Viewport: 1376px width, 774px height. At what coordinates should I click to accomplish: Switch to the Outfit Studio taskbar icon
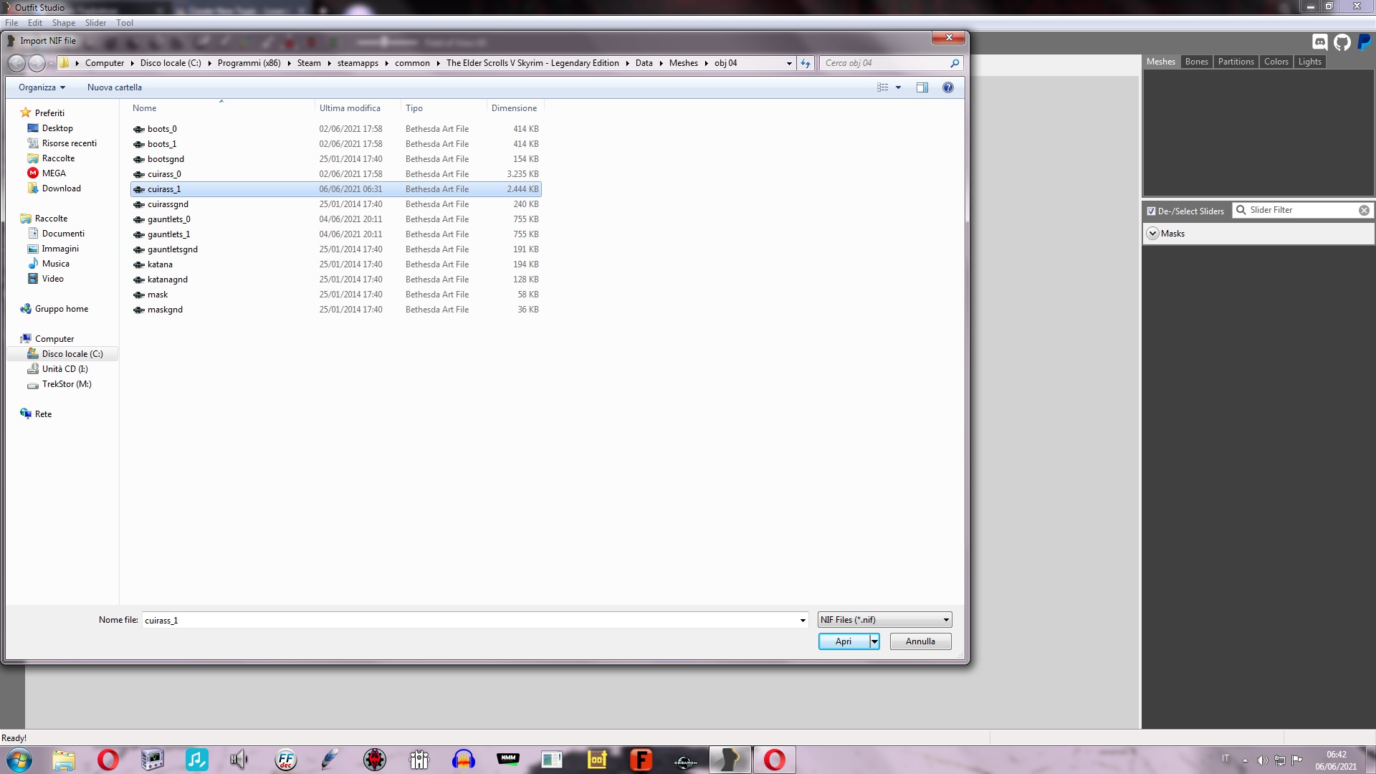pos(730,760)
